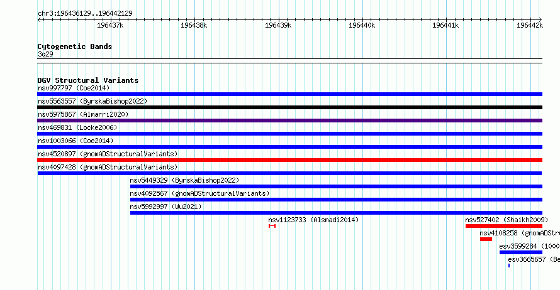Open the nsv5563557 (ByrskaBishop2022) label
The width and height of the screenshot is (560, 290).
(x=92, y=101)
